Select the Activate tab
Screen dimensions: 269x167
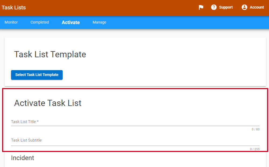point(71,22)
